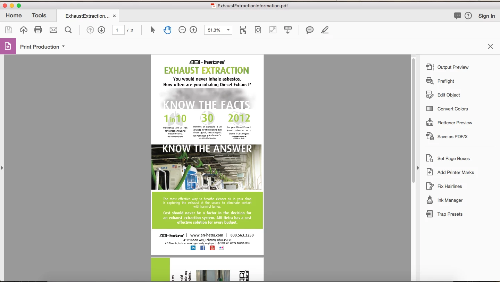Viewport: 500px width, 282px height.
Task: Zoom out with the minus button
Action: (182, 30)
